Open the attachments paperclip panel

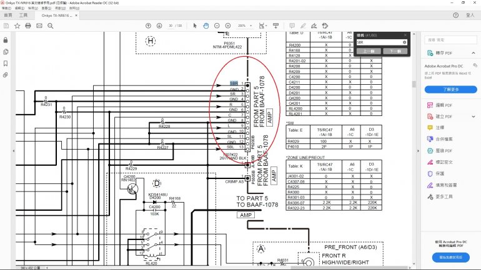(x=6, y=75)
